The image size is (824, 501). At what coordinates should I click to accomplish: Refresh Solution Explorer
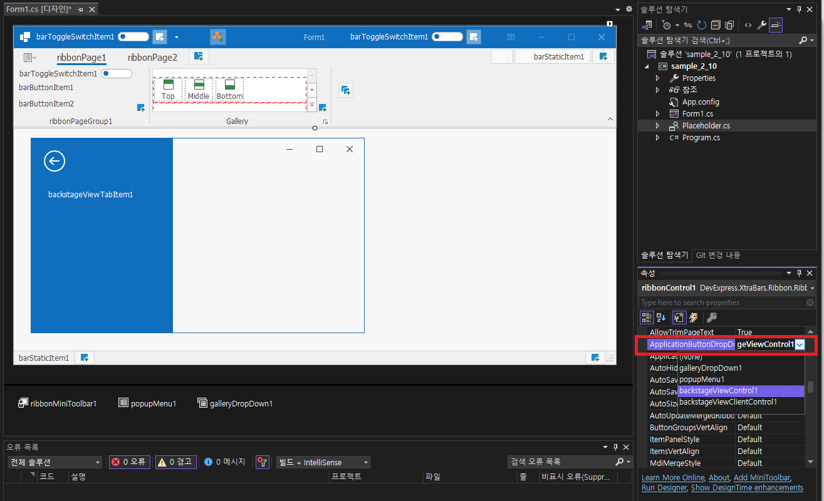tap(702, 25)
